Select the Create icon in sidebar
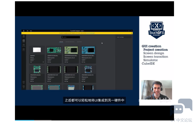The width and height of the screenshot is (195, 125). click(24, 41)
